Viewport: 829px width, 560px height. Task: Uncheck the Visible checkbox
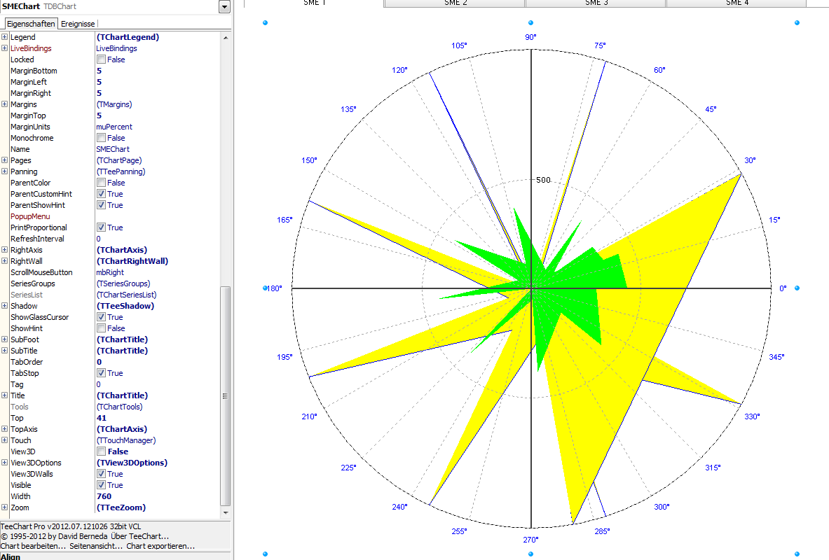coord(101,485)
